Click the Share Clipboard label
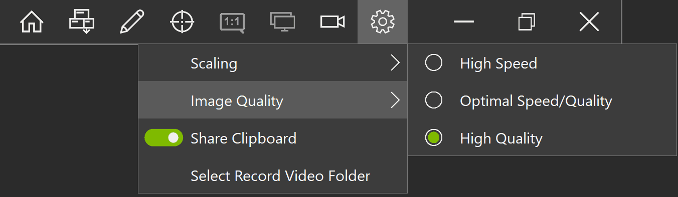The width and height of the screenshot is (678, 197). pos(244,138)
